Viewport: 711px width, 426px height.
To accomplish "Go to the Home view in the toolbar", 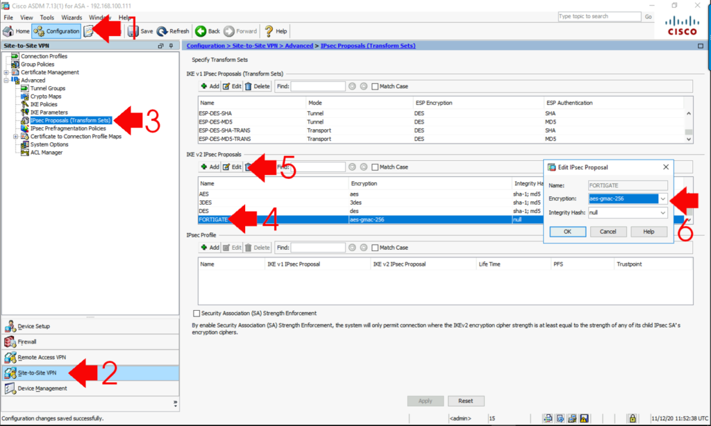I will click(x=17, y=31).
